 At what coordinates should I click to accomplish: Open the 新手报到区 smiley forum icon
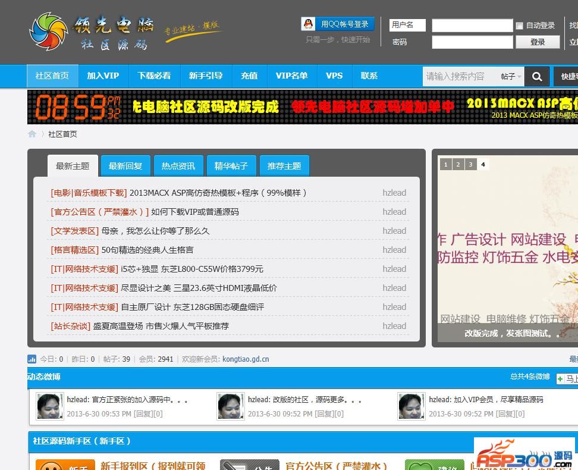tap(65, 465)
